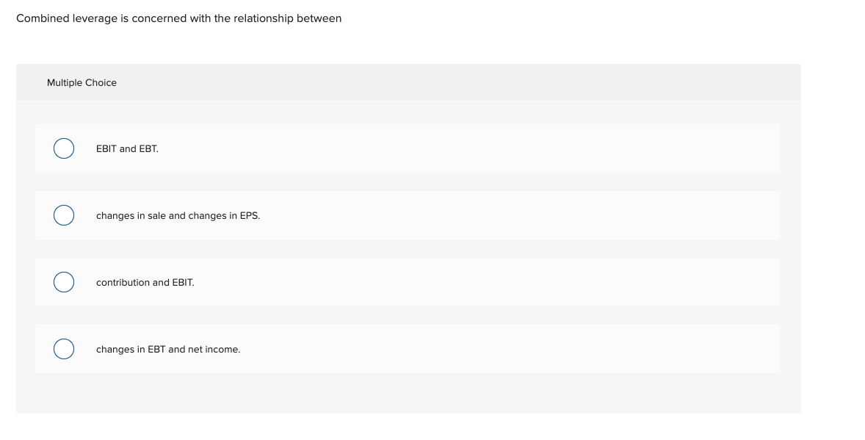Image resolution: width=865 pixels, height=440 pixels.
Task: Click the option 'changes in sale and changes in EPS.'
Action: 178,216
